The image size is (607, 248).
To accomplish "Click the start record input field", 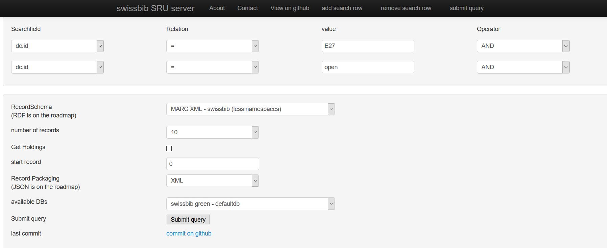I will (x=213, y=164).
